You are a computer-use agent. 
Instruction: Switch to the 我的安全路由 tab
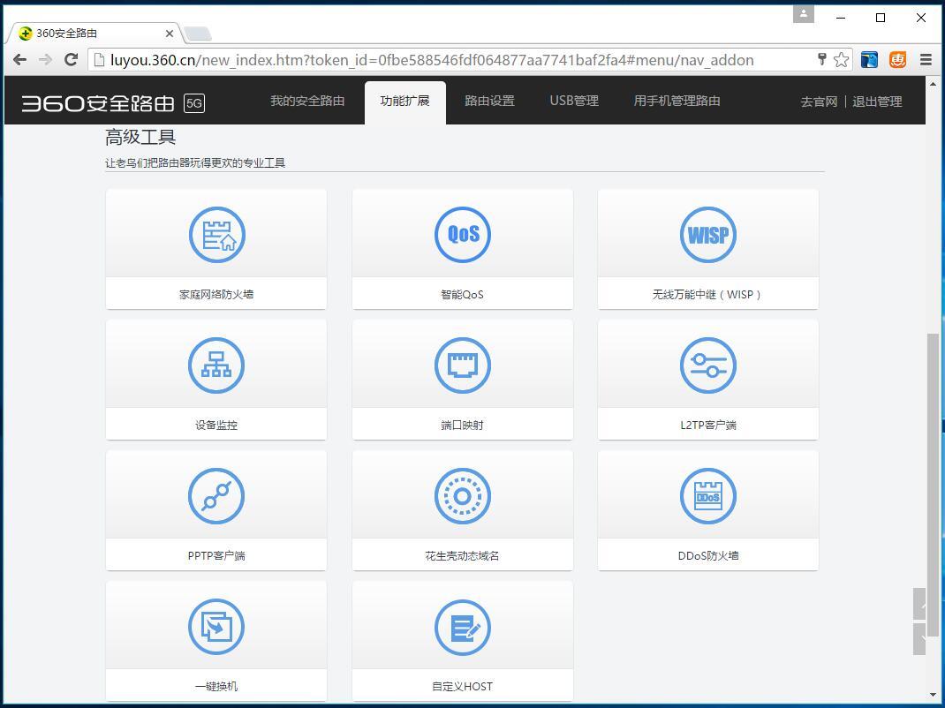pyautogui.click(x=306, y=101)
